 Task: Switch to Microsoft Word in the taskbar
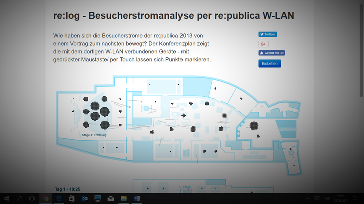137,198
